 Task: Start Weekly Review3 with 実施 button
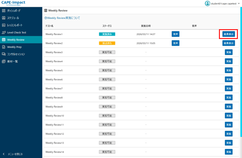229,52
